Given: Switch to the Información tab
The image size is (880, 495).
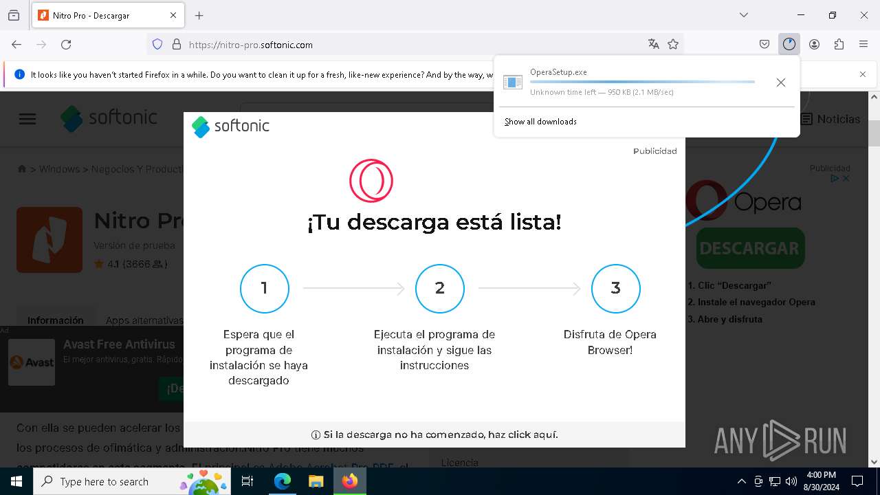Looking at the screenshot, I should 56,320.
